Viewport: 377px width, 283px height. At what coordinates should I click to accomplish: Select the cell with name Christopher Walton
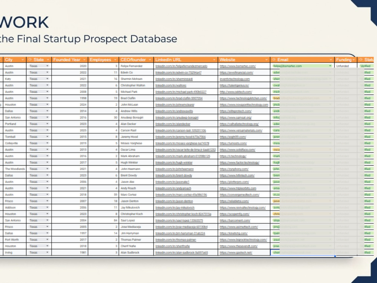[x=136, y=85]
